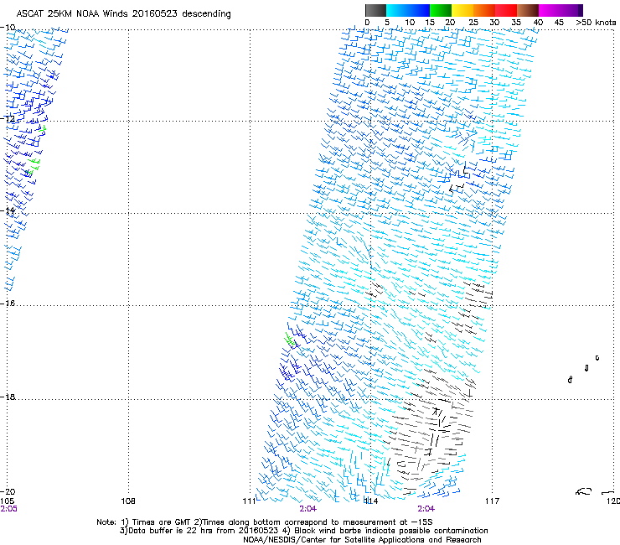Click the longitude label '111'
The height and width of the screenshot is (545, 620).
249,501
